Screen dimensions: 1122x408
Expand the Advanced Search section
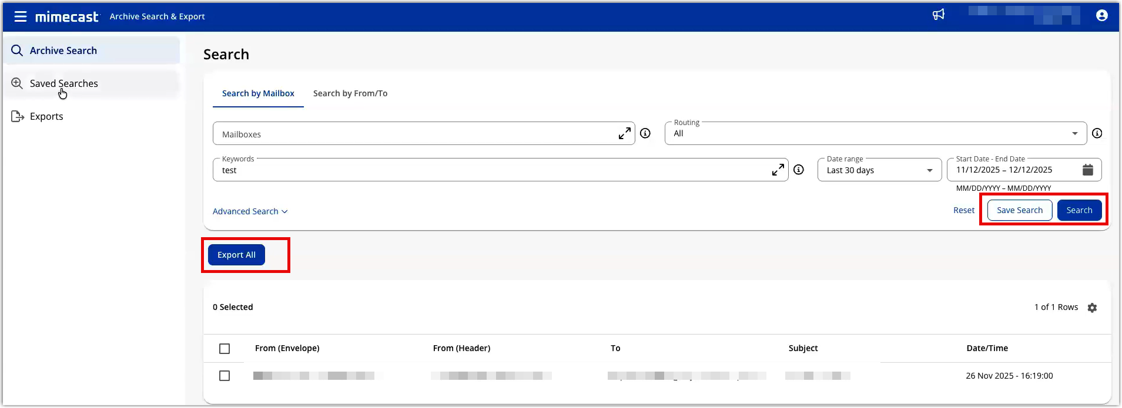250,211
